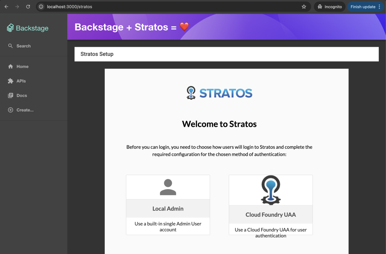Click the APIs puzzle piece icon
The height and width of the screenshot is (254, 386).
point(10,81)
